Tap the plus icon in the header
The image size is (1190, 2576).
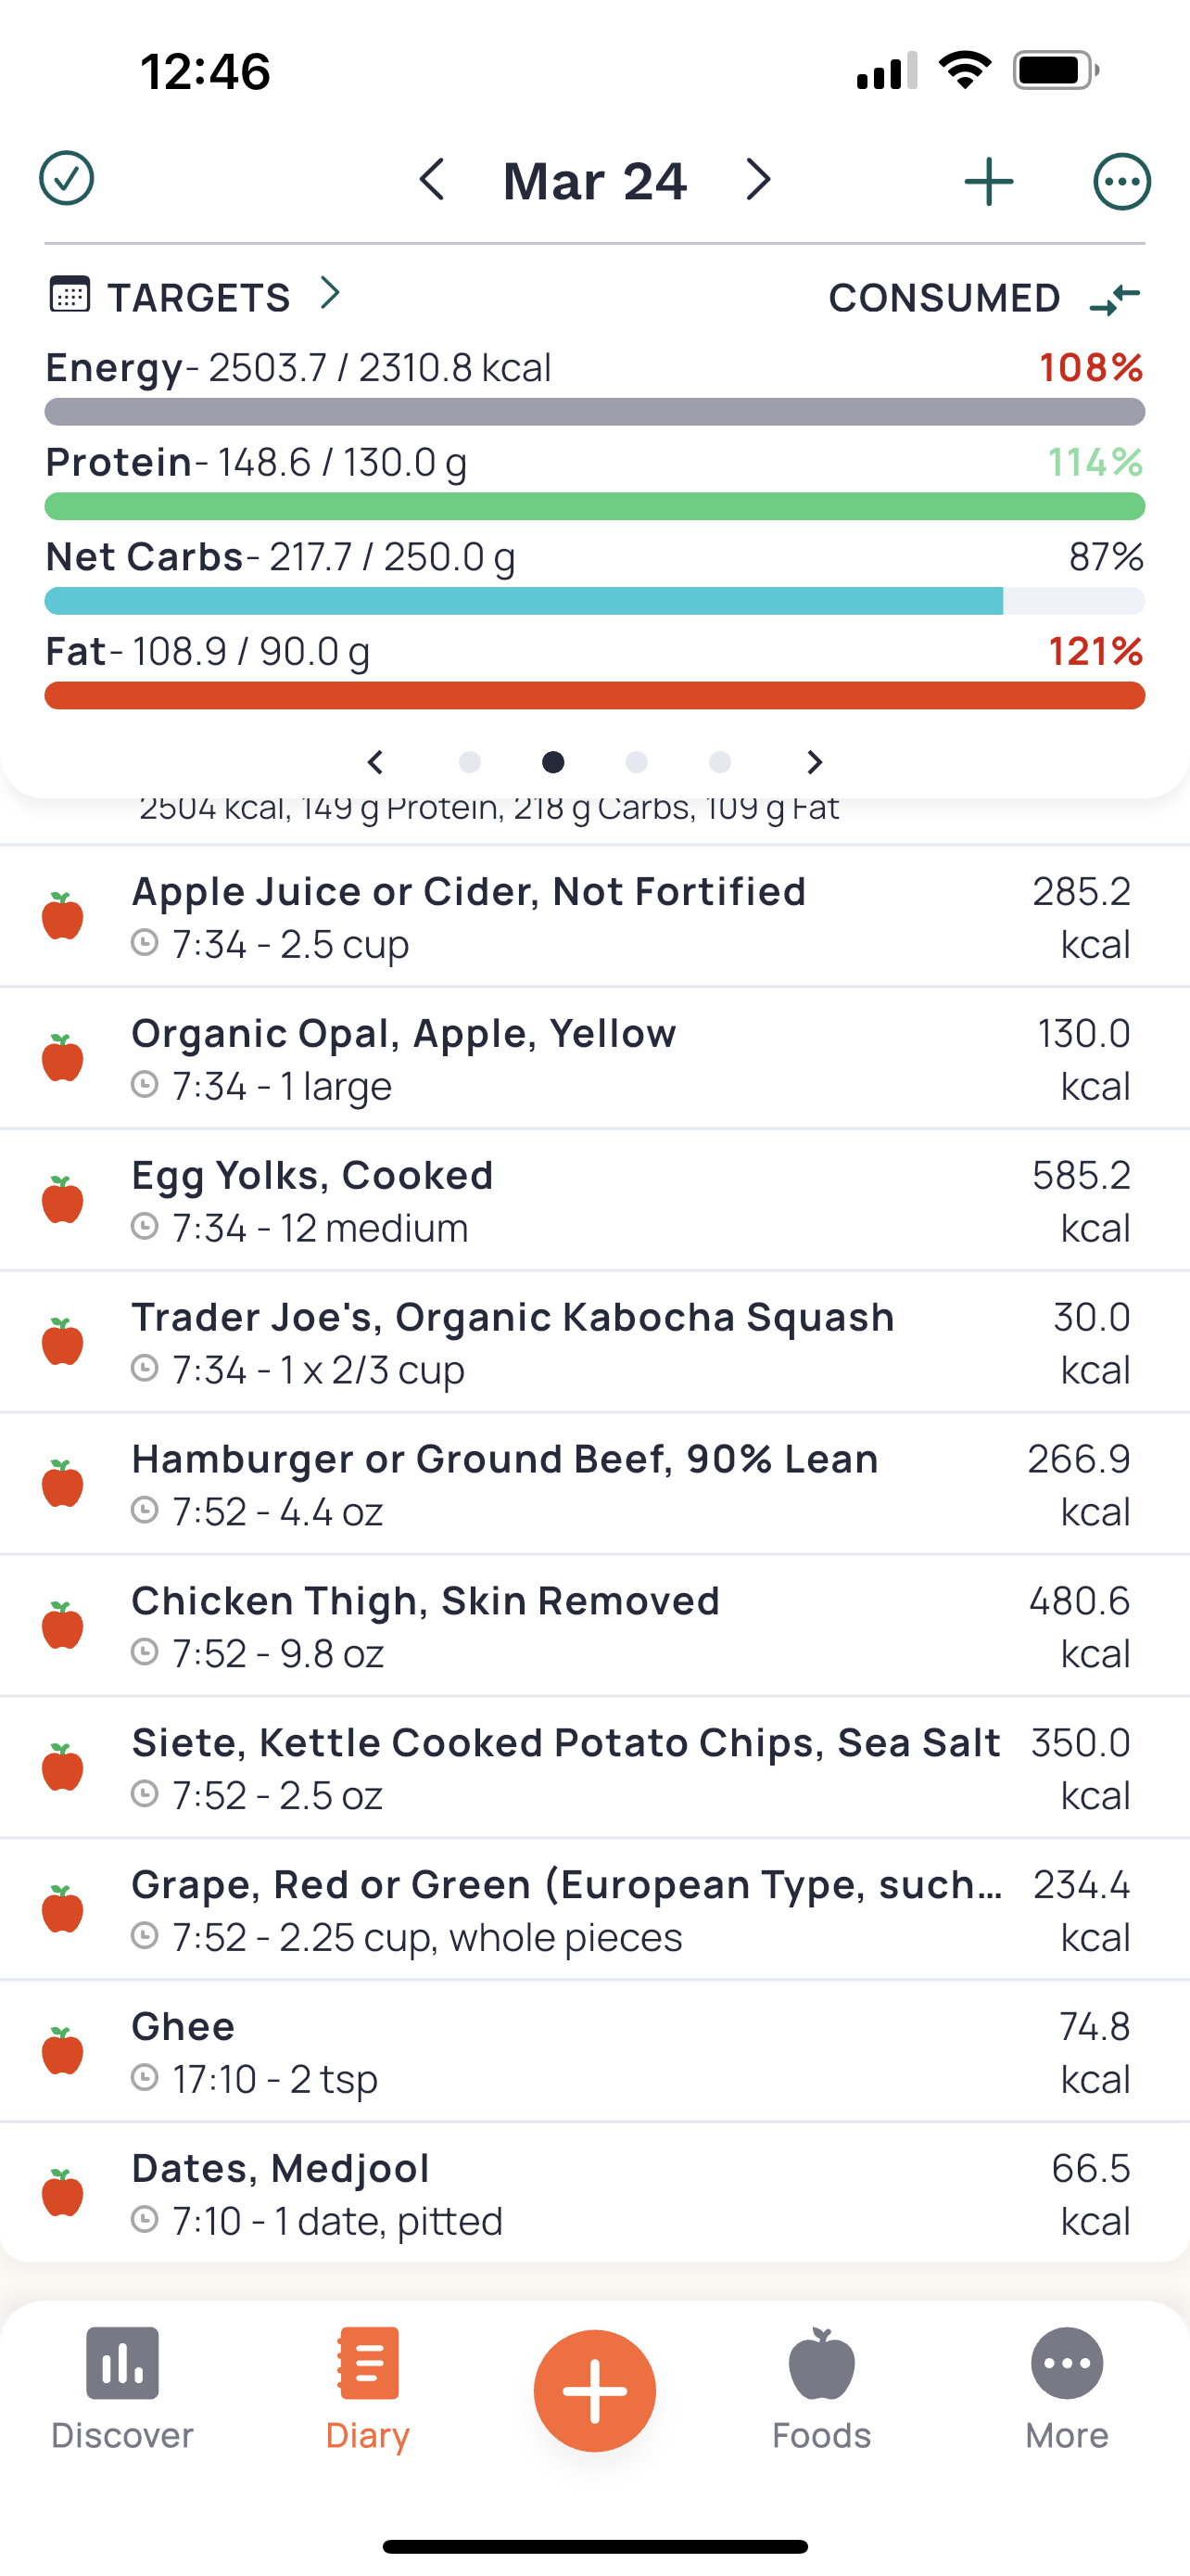click(x=988, y=182)
